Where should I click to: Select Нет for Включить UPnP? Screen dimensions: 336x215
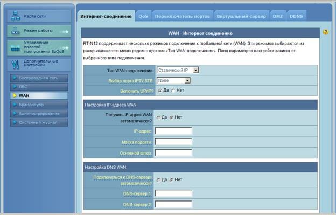[x=173, y=91]
